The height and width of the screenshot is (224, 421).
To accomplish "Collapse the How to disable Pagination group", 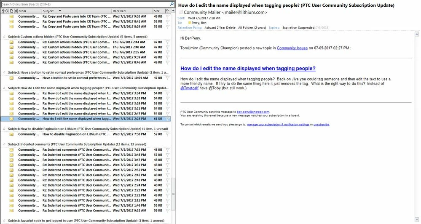I will click(x=4, y=129).
